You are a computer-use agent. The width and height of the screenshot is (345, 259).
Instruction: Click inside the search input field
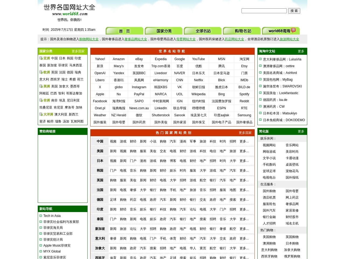coord(264,11)
